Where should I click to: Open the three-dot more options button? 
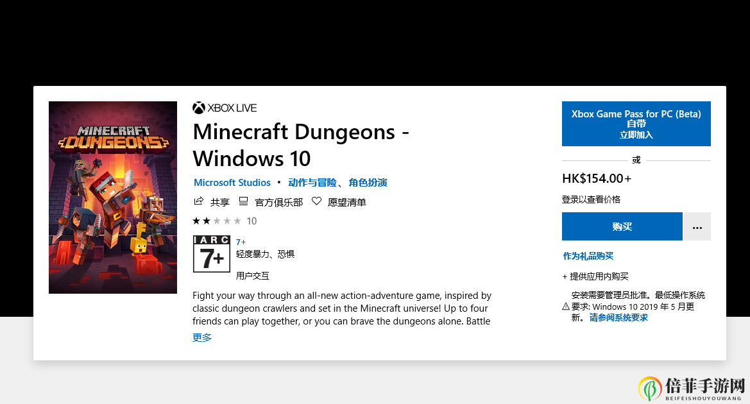click(x=697, y=227)
